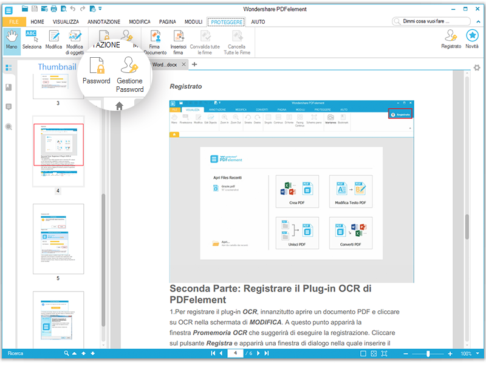
Task: Click the previous result up arrow in status bar
Action: 83,353
